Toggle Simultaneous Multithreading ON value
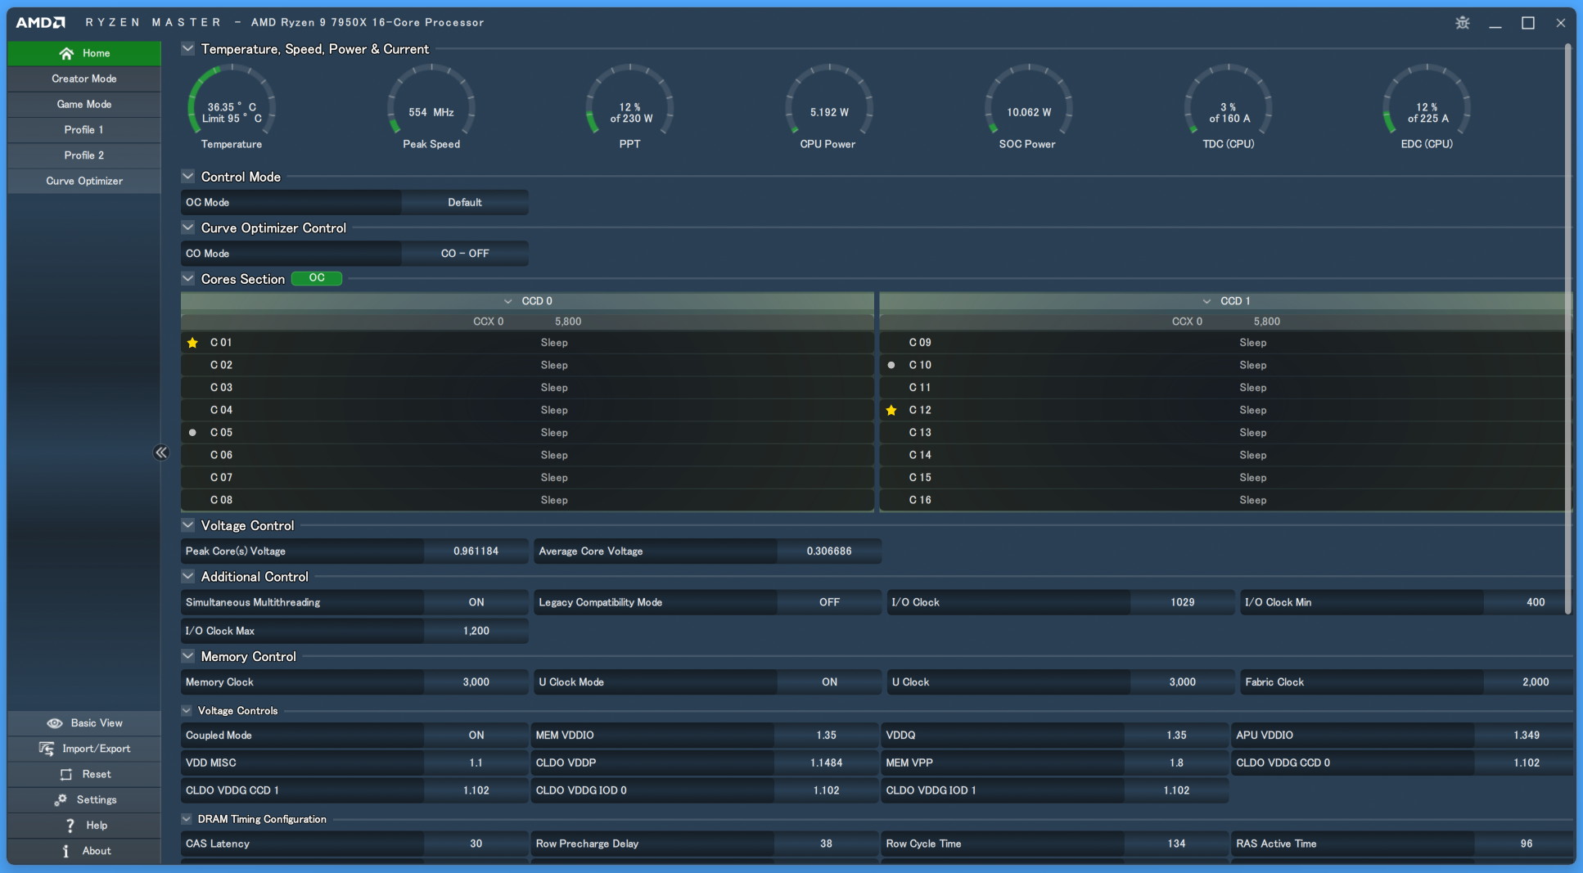1583x873 pixels. pyautogui.click(x=476, y=602)
